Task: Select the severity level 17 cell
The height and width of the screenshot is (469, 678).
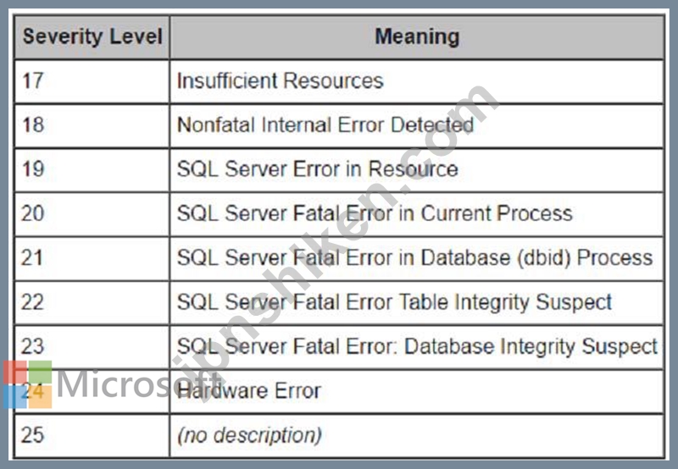Action: (x=92, y=81)
